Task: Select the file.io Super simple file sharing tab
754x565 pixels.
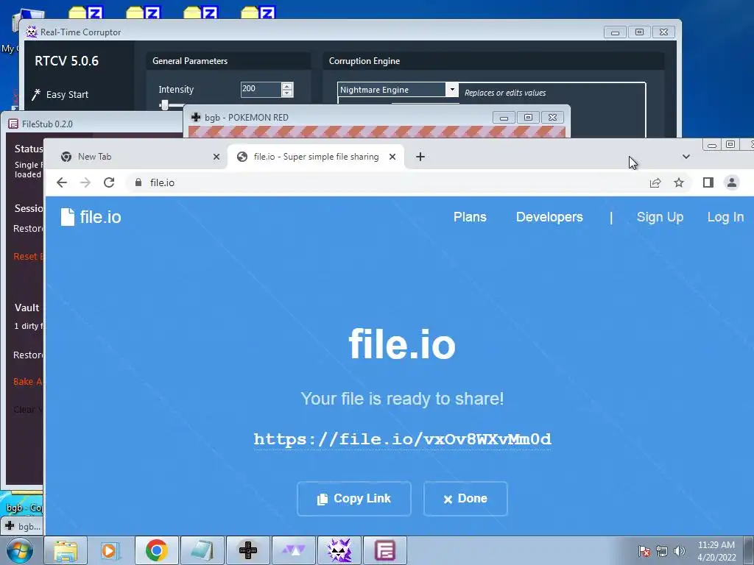Action: click(315, 157)
